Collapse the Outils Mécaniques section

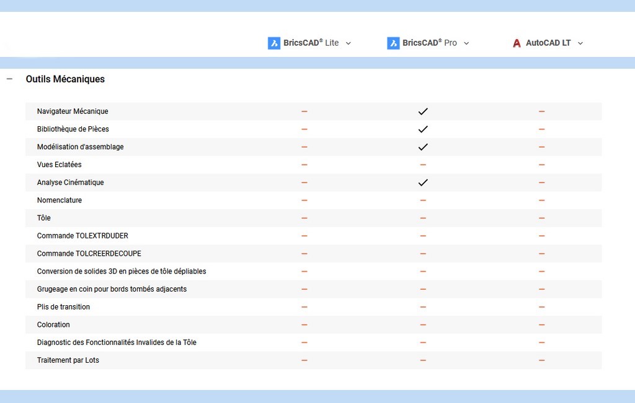(x=10, y=79)
